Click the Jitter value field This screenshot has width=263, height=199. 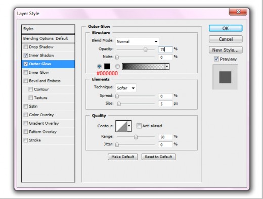pyautogui.click(x=165, y=144)
